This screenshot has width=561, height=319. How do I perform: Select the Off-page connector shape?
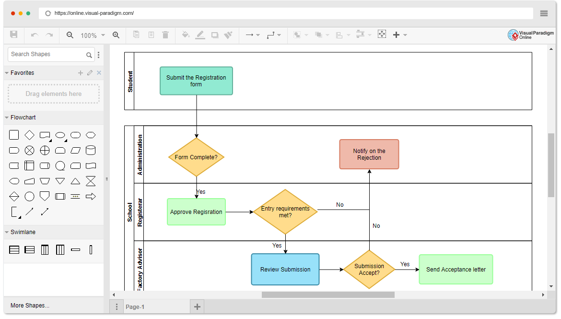coord(45,196)
